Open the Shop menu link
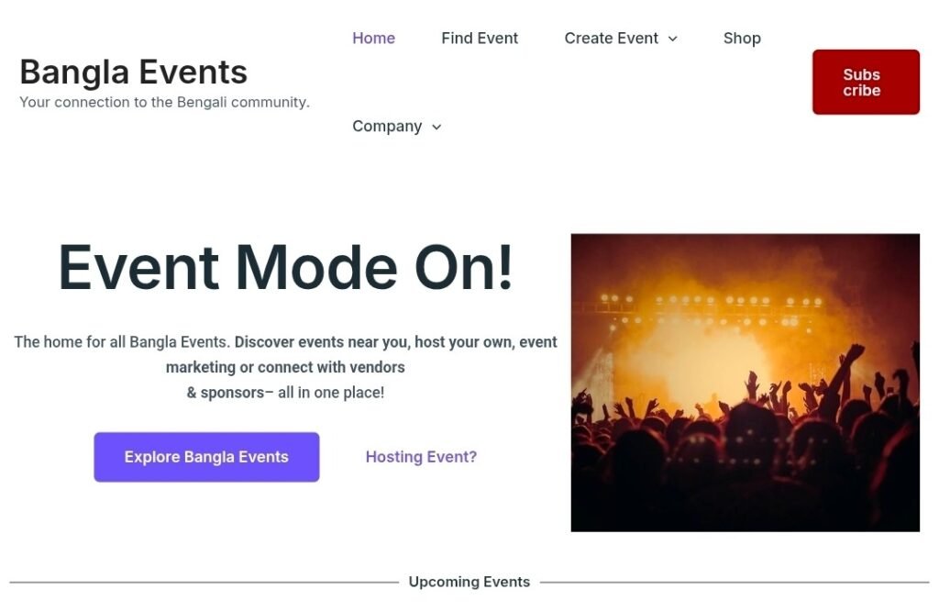Screen dimensions: 939x612 pyautogui.click(x=742, y=38)
